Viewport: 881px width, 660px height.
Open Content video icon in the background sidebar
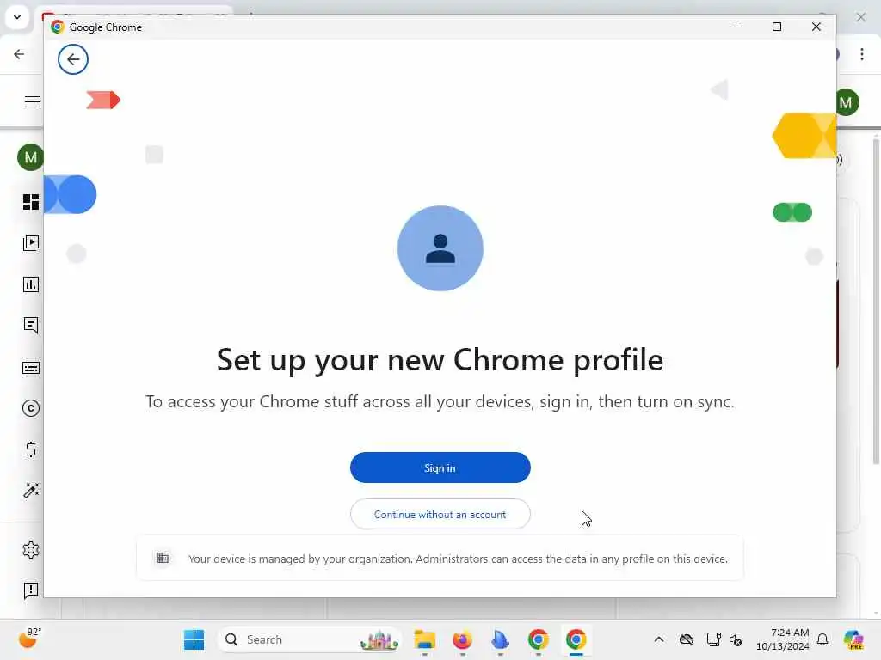point(31,243)
